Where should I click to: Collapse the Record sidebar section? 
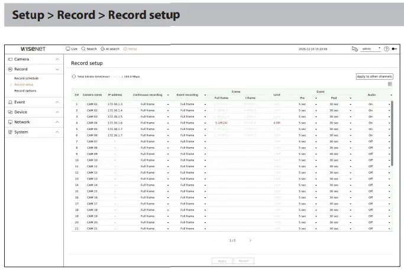click(57, 69)
